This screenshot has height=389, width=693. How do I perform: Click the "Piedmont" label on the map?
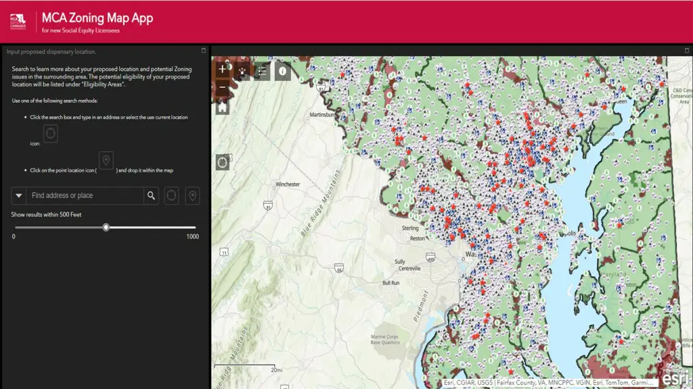coord(421,306)
